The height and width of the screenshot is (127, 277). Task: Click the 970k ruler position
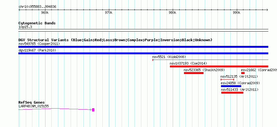[x=109, y=13]
